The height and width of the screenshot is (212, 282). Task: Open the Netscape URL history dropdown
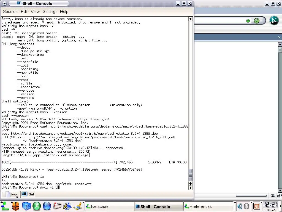[248, 21]
